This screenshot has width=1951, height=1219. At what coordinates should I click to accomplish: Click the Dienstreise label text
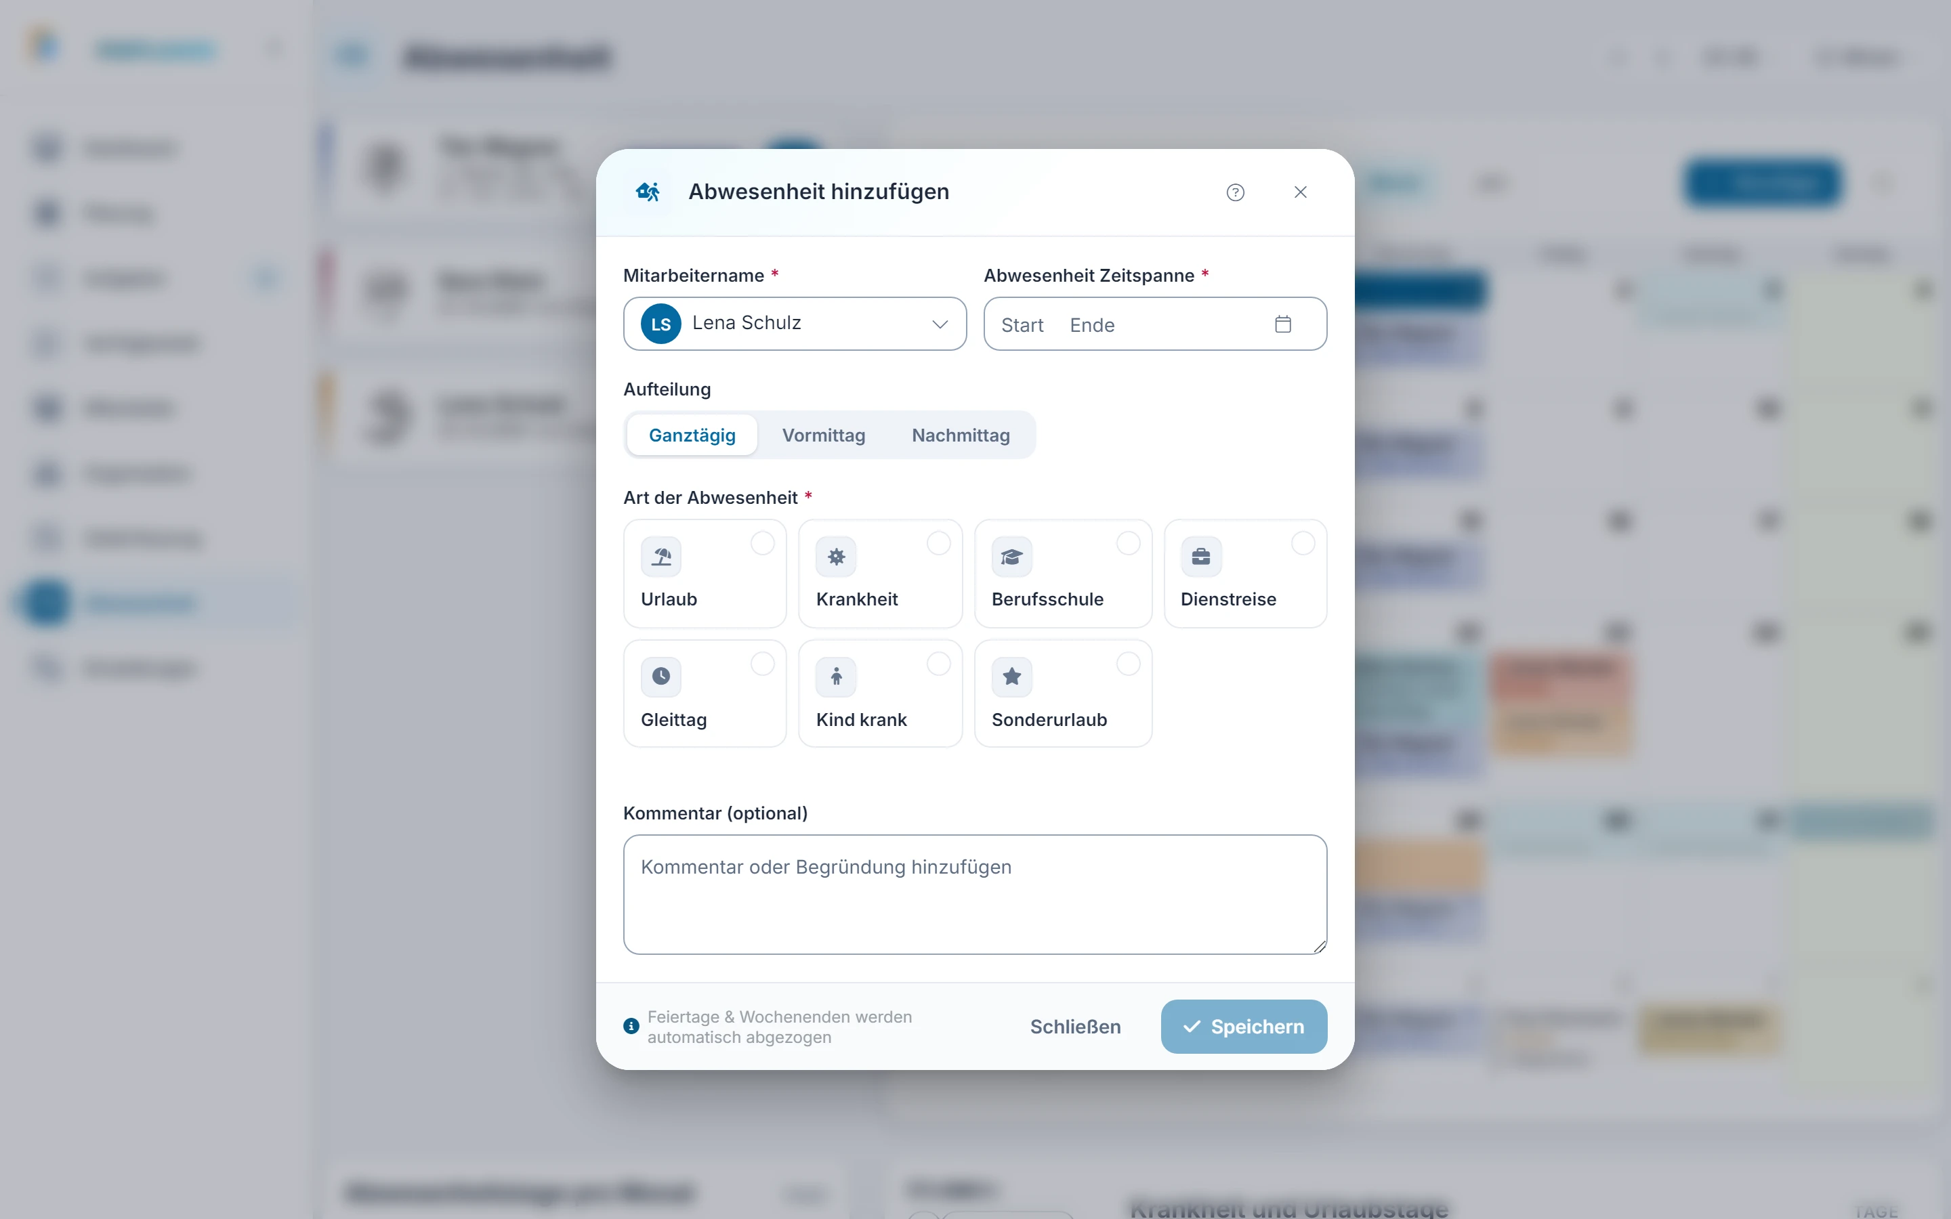pyautogui.click(x=1228, y=599)
